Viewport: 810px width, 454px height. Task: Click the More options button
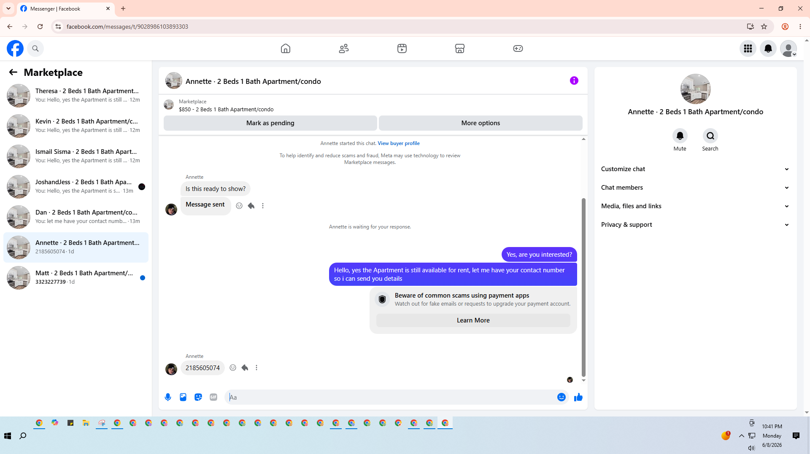[481, 123]
